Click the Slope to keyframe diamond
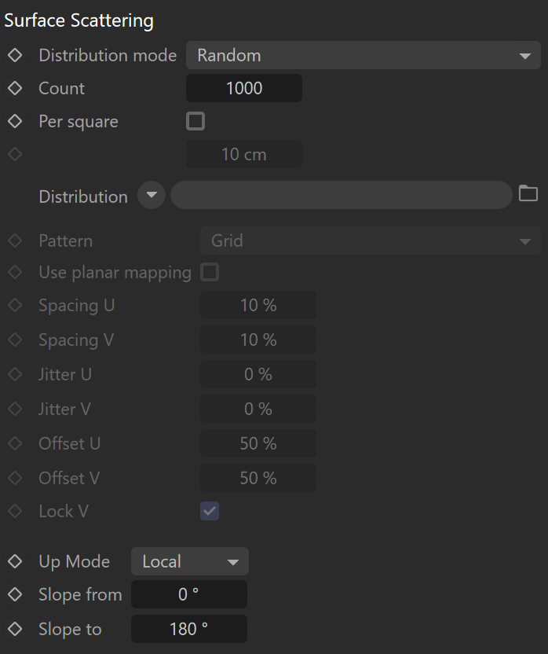Screen dimensions: 548x654 tap(15, 629)
